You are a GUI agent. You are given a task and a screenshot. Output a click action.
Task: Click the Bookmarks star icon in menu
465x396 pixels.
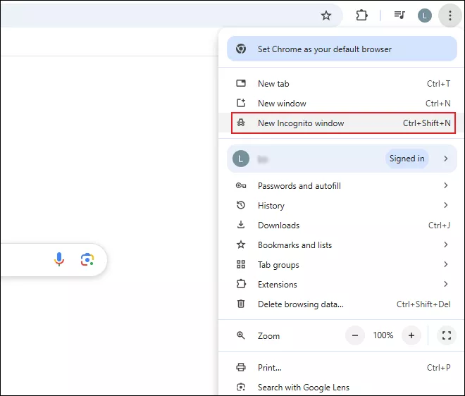coord(241,245)
